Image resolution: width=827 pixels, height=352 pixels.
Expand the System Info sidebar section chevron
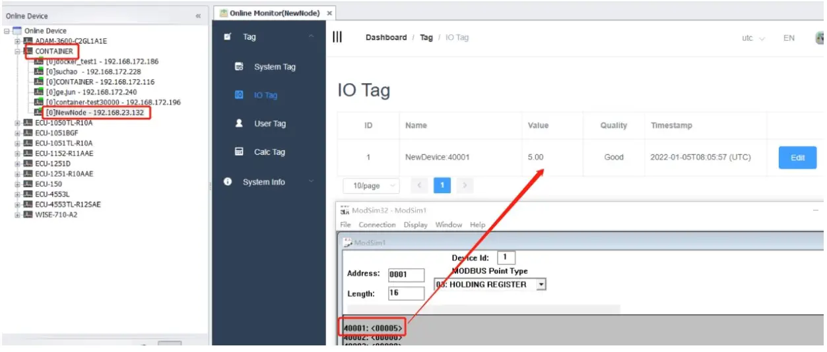coord(312,181)
